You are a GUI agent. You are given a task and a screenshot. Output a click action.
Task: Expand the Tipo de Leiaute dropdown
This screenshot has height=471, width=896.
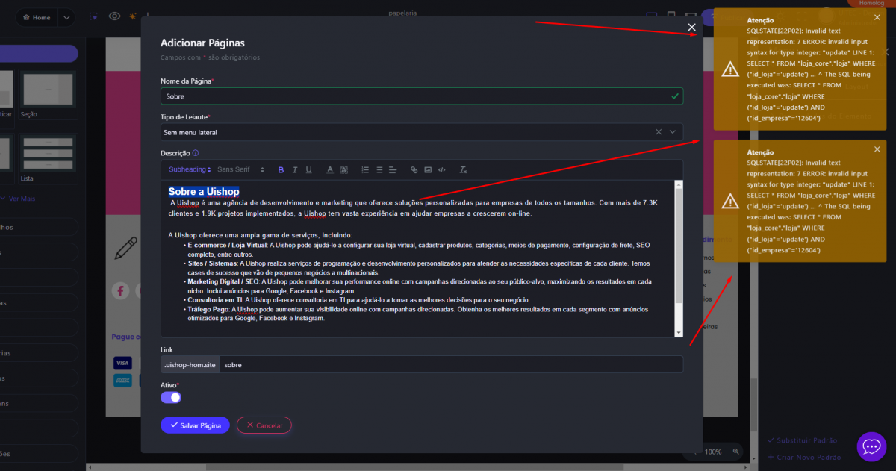[x=673, y=132]
